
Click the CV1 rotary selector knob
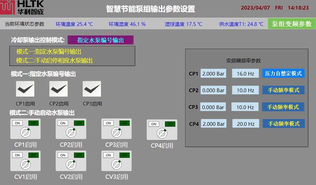click(25, 165)
